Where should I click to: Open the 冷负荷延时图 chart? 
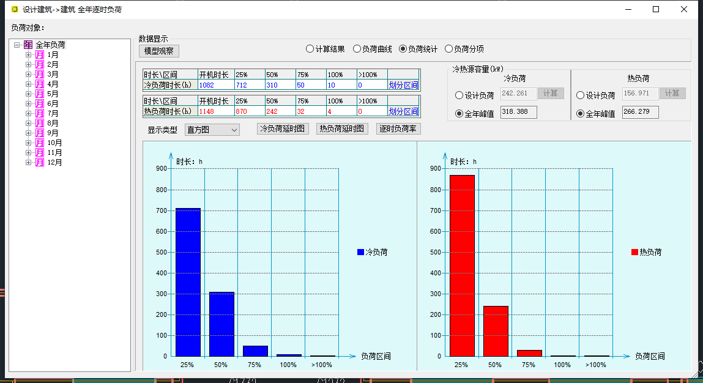[282, 128]
